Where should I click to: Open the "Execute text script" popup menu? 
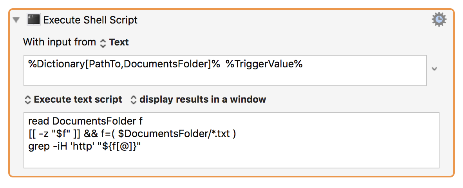[78, 99]
